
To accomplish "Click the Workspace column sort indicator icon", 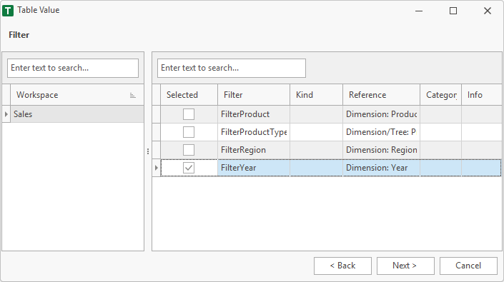I will click(x=132, y=95).
